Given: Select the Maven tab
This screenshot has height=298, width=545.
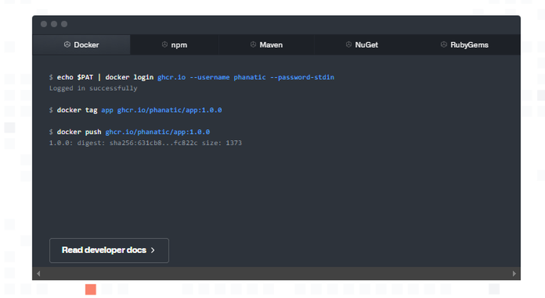Looking at the screenshot, I should [267, 45].
